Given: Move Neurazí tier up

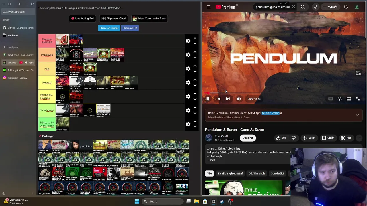Looking at the screenshot, I should click(x=195, y=80).
